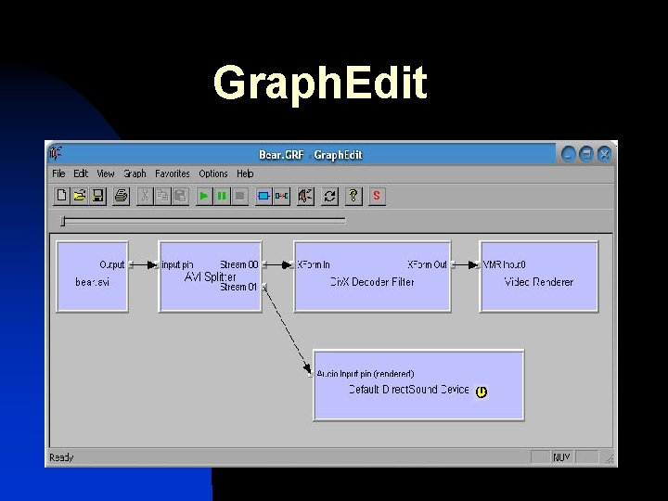
Task: Click the XForm In pin
Action: (292, 265)
